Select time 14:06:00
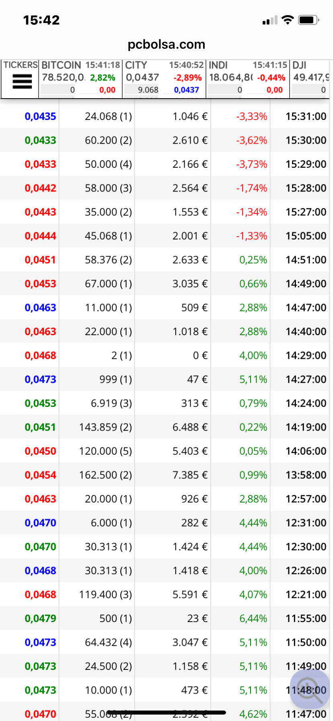This screenshot has height=721, width=333. (x=306, y=451)
